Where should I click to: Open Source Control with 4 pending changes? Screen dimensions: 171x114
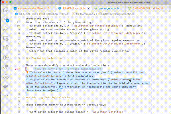click(x=6, y=19)
